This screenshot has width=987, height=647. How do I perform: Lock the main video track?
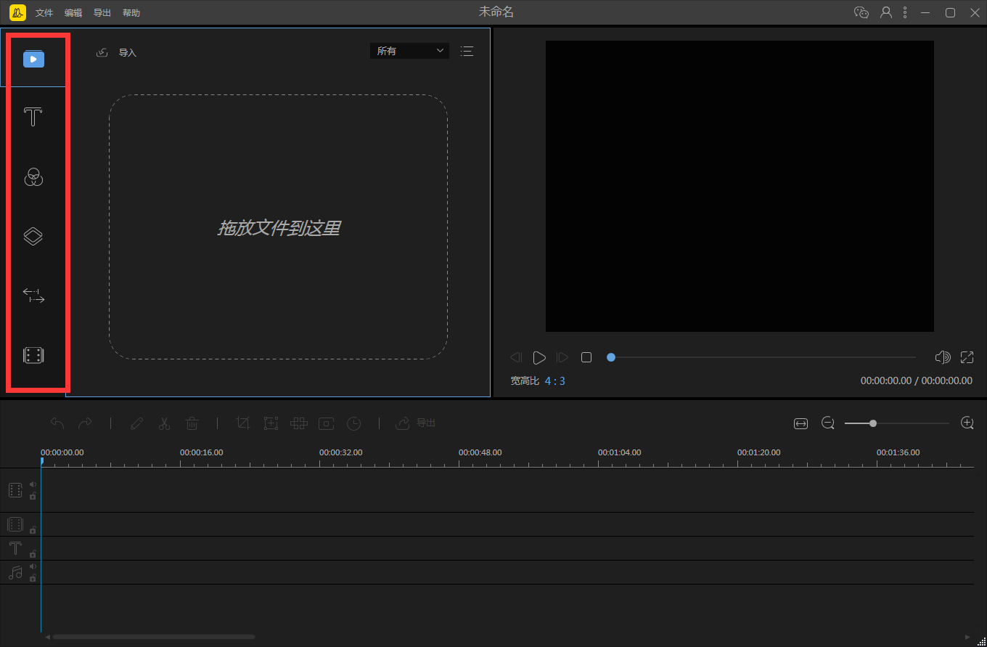tap(33, 496)
